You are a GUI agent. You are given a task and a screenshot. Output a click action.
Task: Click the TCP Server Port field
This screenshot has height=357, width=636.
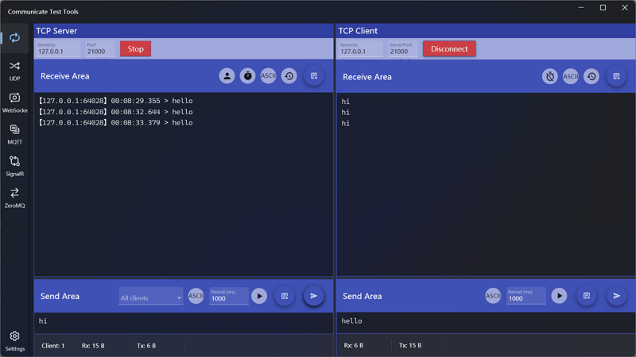(100, 51)
